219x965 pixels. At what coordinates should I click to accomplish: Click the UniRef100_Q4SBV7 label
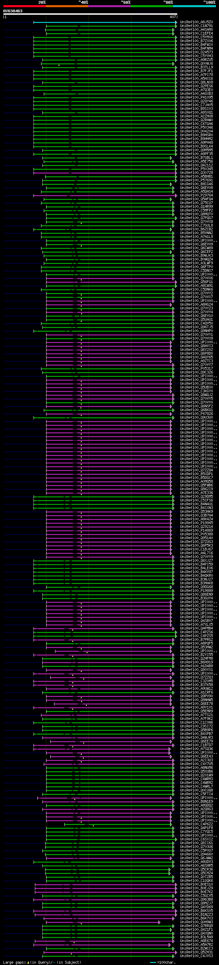click(x=196, y=621)
